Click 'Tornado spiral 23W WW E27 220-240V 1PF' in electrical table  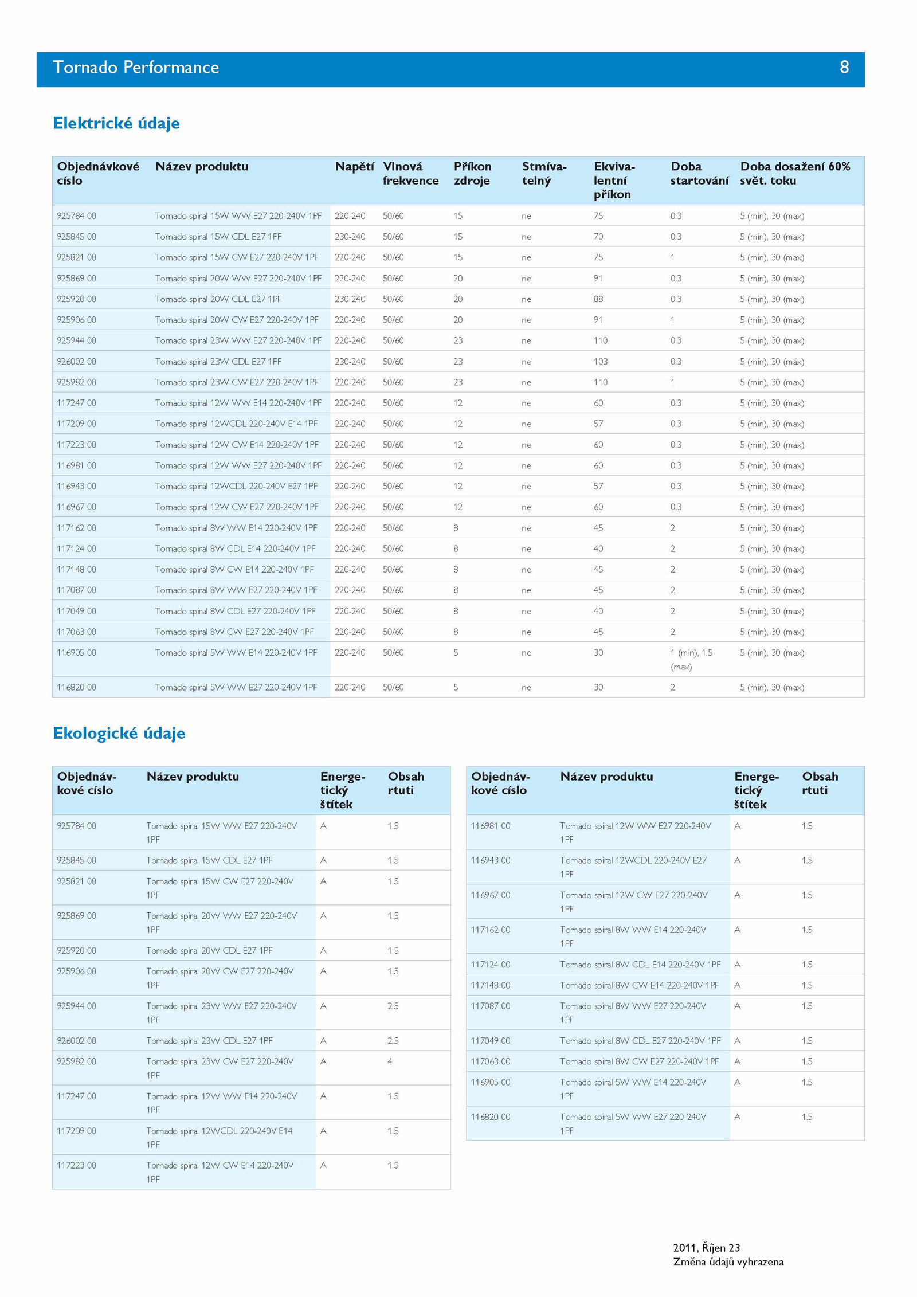(x=238, y=340)
